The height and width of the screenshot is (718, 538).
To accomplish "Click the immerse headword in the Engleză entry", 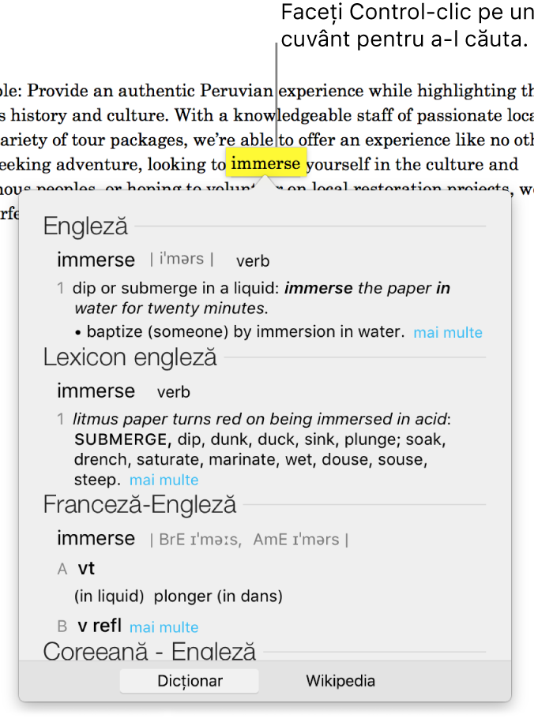I will pyautogui.click(x=96, y=260).
